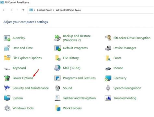Open the Device Manager icon

108,48
